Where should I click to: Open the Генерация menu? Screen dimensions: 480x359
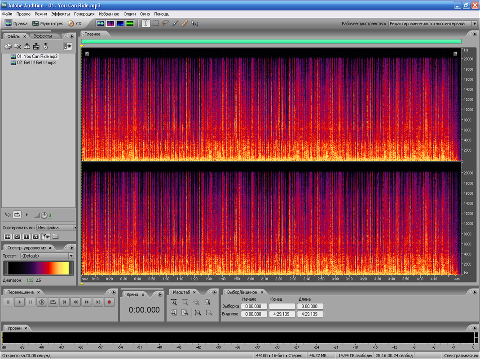click(84, 14)
